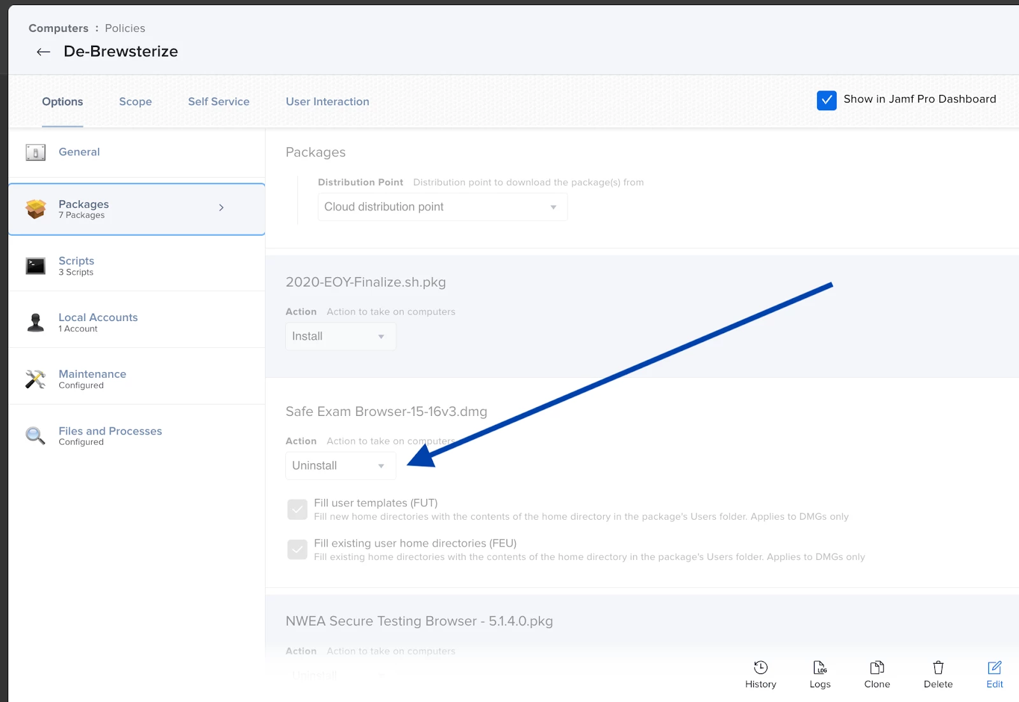Switch to the Self Service tab
1019x702 pixels.
pos(218,102)
